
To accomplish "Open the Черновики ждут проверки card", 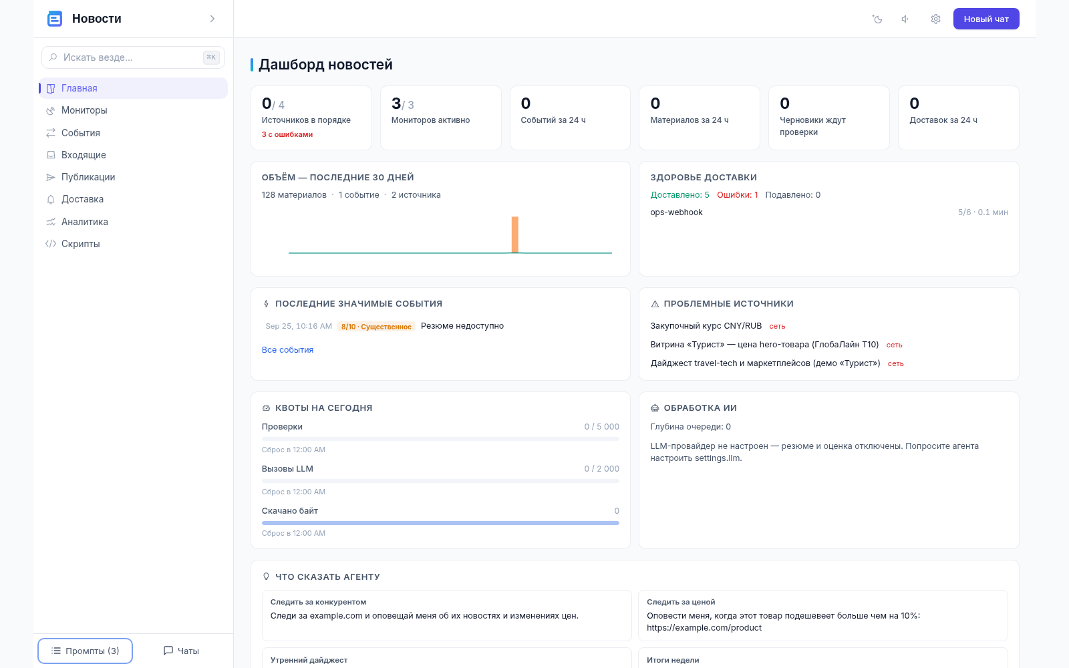I will (x=829, y=118).
